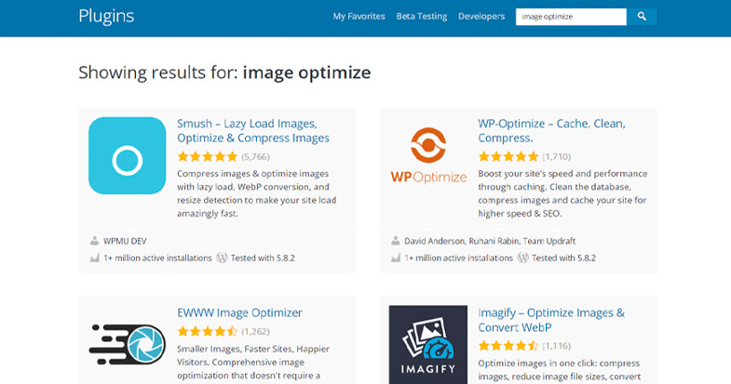
Task: Click '1+ million active installations' under WP-Optimize
Action: pyautogui.click(x=459, y=258)
